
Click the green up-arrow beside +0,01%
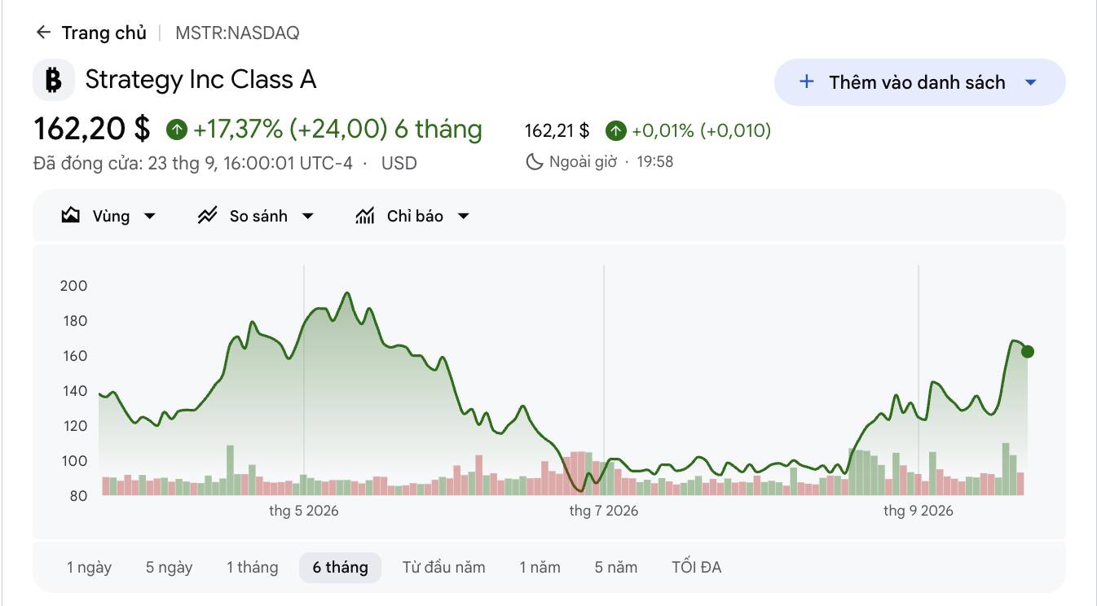(x=616, y=130)
